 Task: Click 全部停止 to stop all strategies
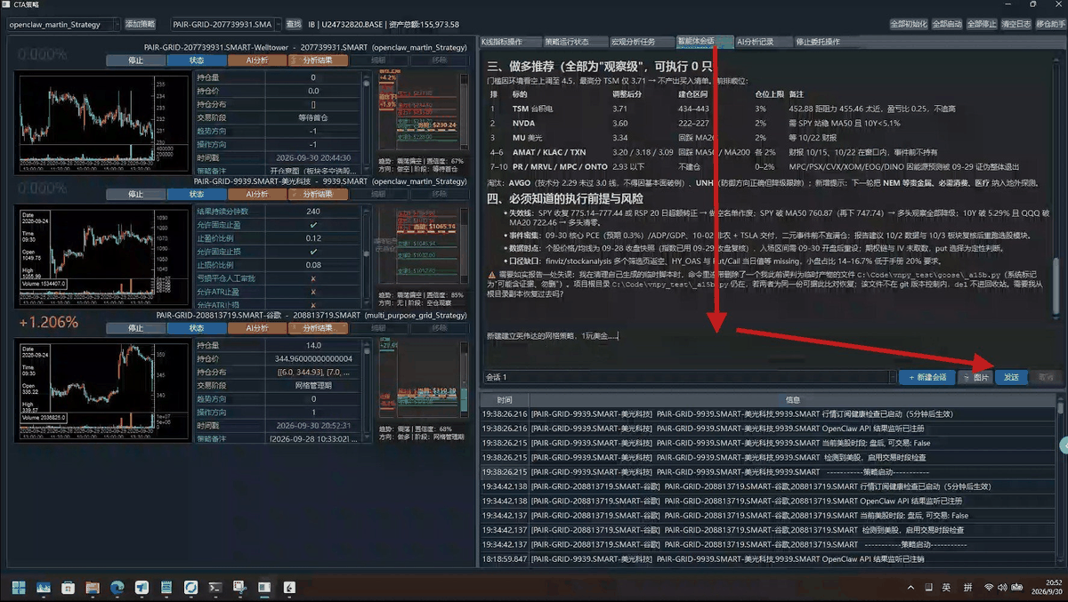coord(981,24)
